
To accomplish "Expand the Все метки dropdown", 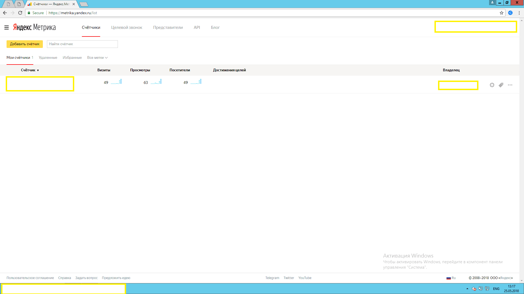I will [x=97, y=57].
